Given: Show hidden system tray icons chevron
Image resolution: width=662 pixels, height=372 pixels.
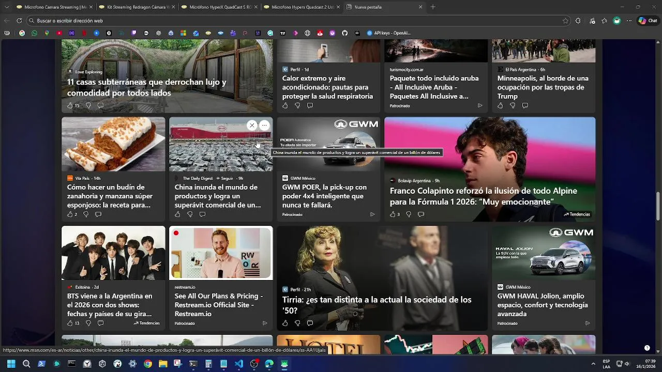Looking at the screenshot, I should (593, 364).
